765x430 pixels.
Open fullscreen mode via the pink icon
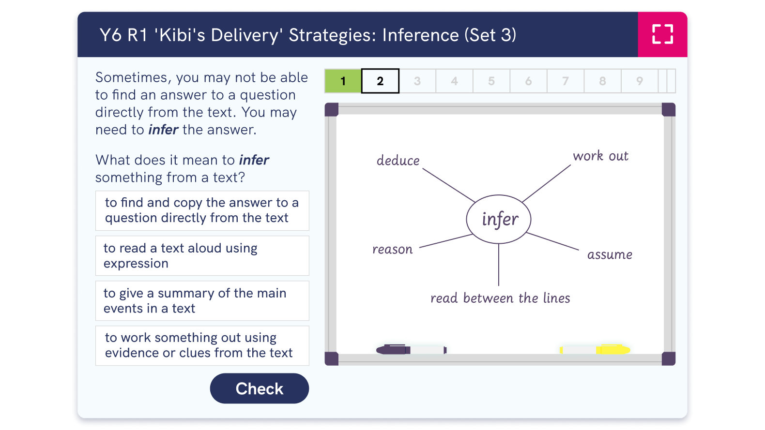pyautogui.click(x=662, y=34)
